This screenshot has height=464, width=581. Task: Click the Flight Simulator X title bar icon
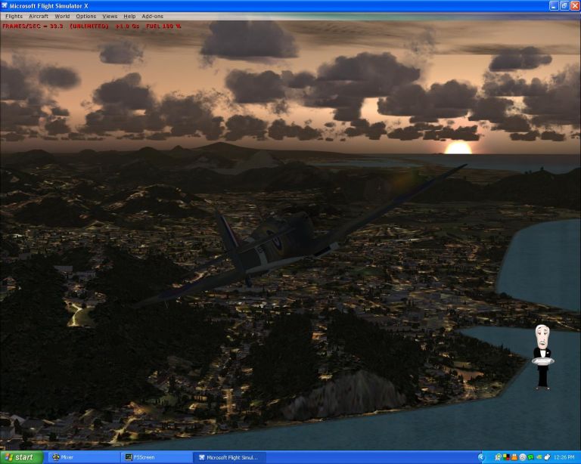pos(5,5)
